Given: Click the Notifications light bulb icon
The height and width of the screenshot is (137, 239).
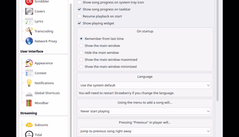Looking at the screenshot, I should [29, 83].
